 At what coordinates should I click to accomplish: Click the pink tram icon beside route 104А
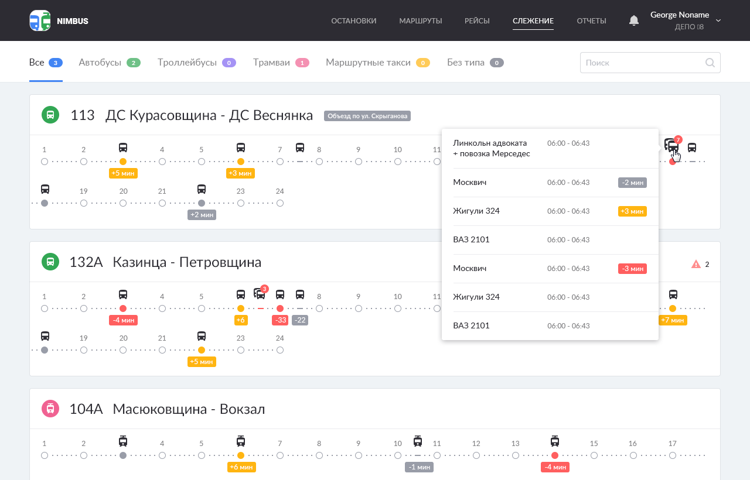tap(50, 409)
